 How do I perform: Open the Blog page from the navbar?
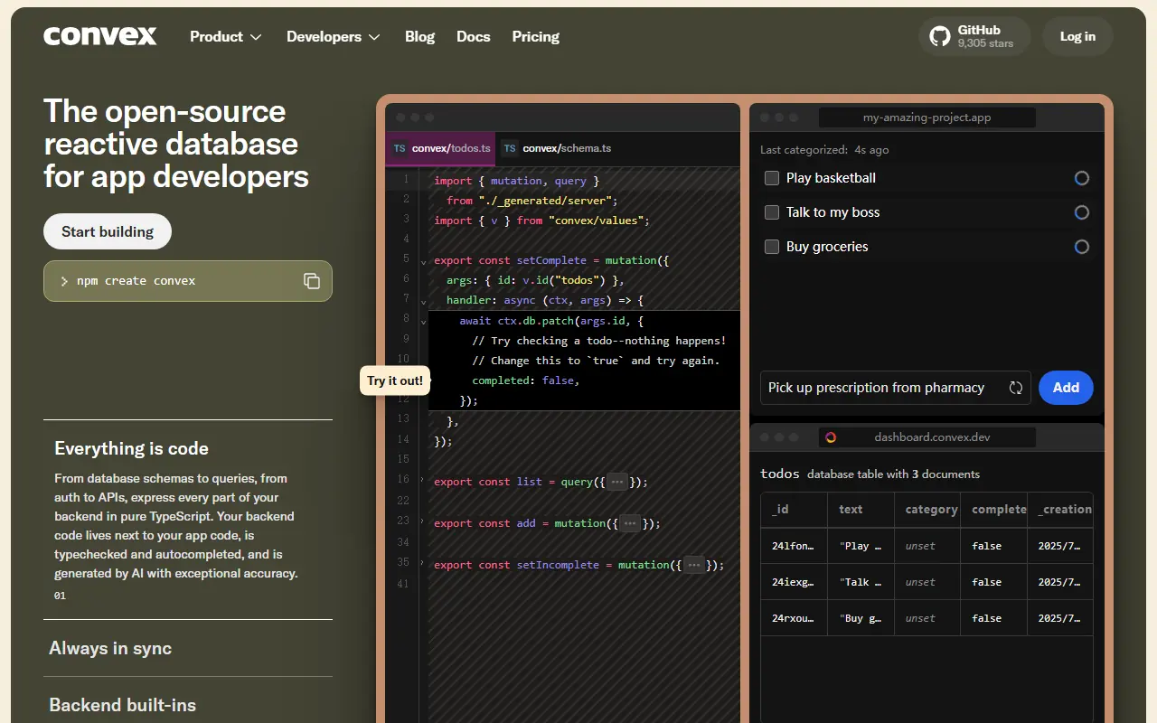click(x=419, y=36)
